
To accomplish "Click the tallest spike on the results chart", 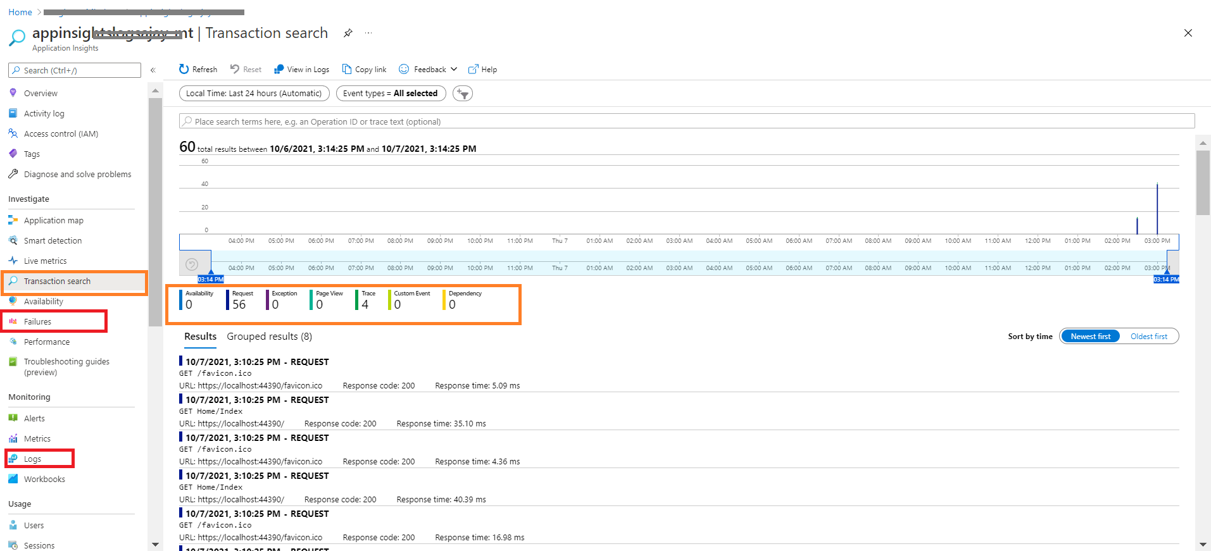I will coord(1157,209).
